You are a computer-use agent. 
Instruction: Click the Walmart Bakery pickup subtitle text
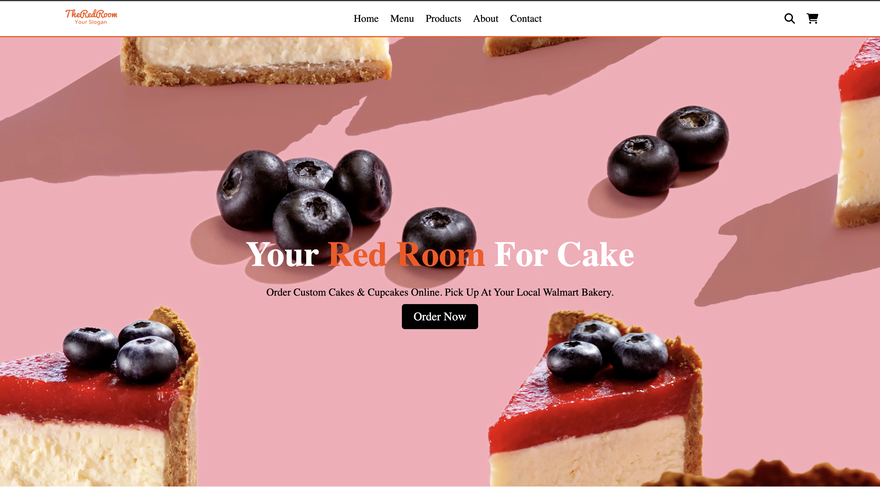point(440,292)
